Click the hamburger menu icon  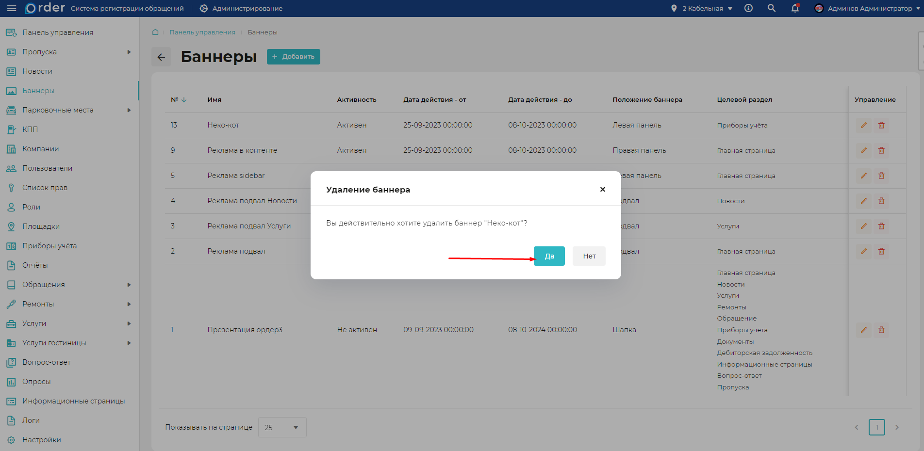tap(12, 8)
